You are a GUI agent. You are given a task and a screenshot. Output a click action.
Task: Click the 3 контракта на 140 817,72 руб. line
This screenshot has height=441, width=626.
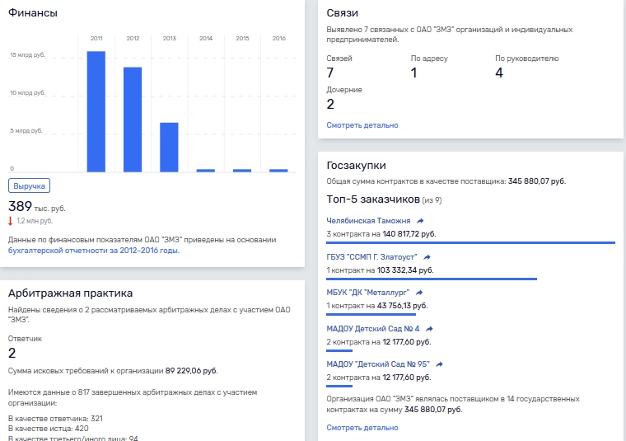click(x=381, y=233)
